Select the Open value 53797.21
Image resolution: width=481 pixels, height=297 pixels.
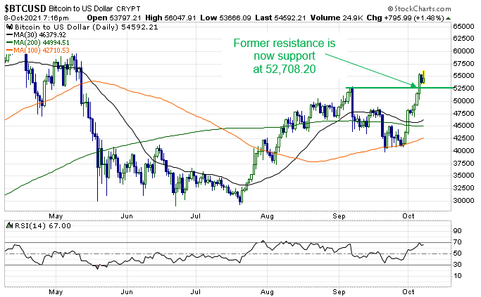coord(125,18)
